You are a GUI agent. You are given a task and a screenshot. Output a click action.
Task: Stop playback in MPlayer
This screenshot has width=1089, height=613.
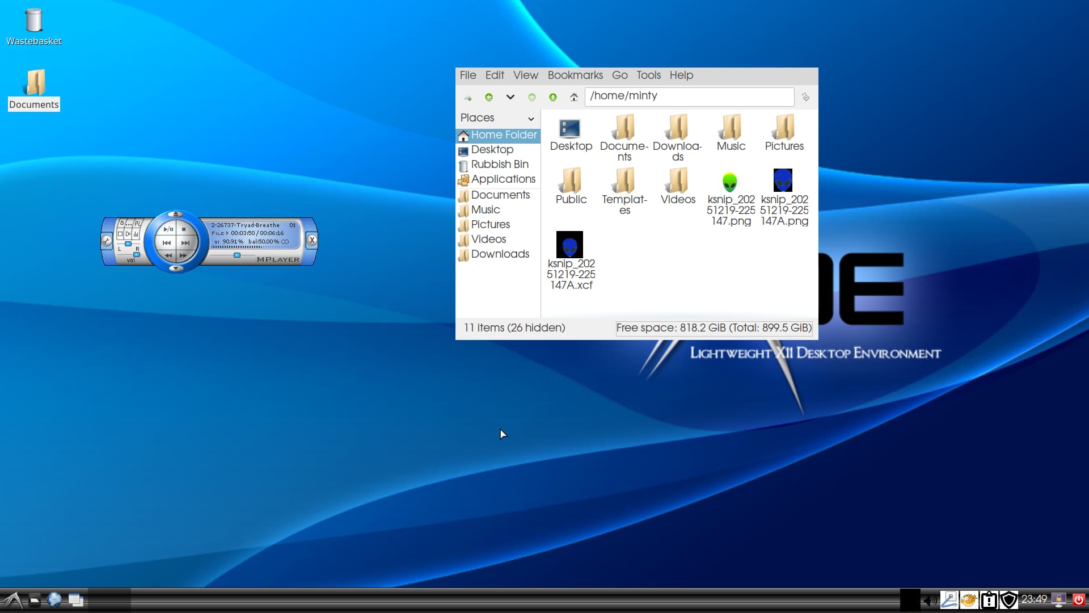pos(184,229)
